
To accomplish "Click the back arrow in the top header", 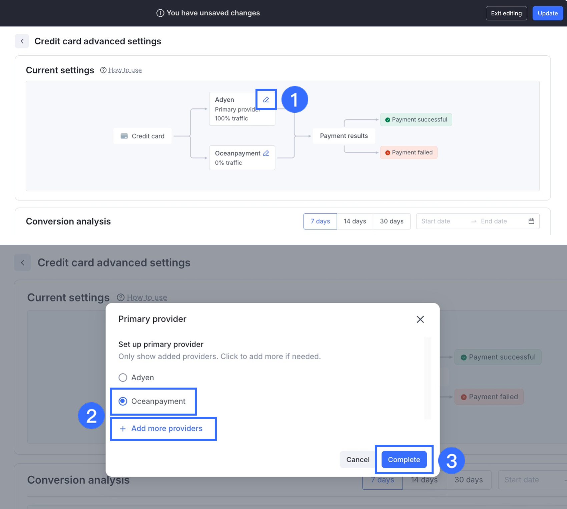I will coord(22,41).
